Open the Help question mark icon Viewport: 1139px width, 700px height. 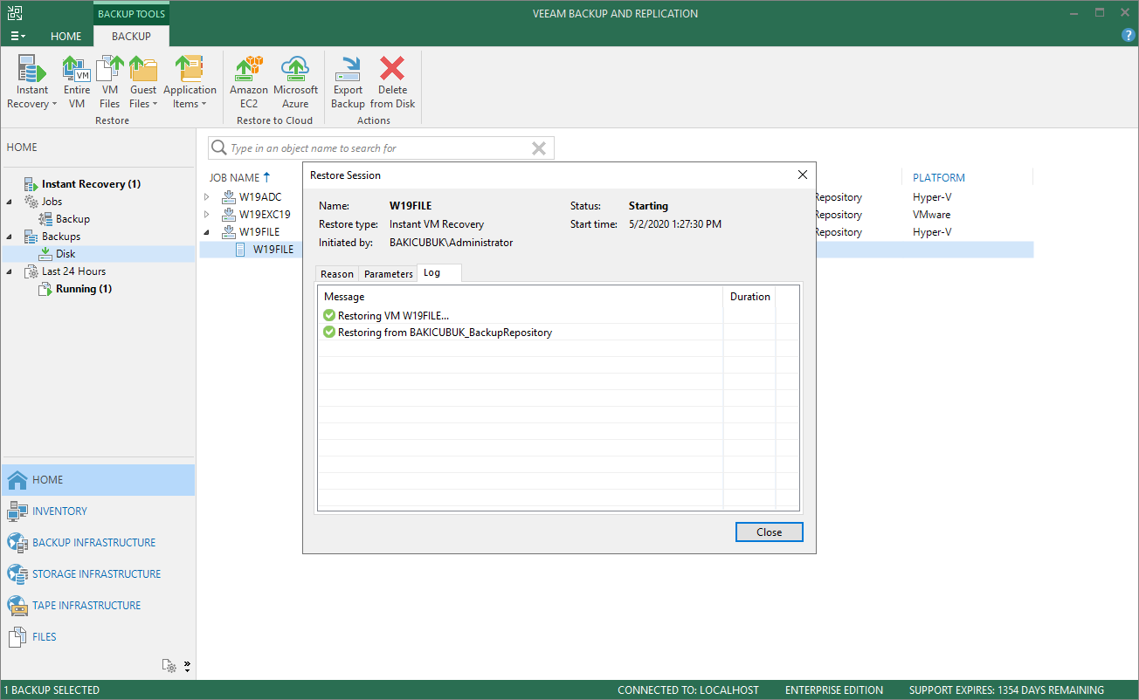1128,36
